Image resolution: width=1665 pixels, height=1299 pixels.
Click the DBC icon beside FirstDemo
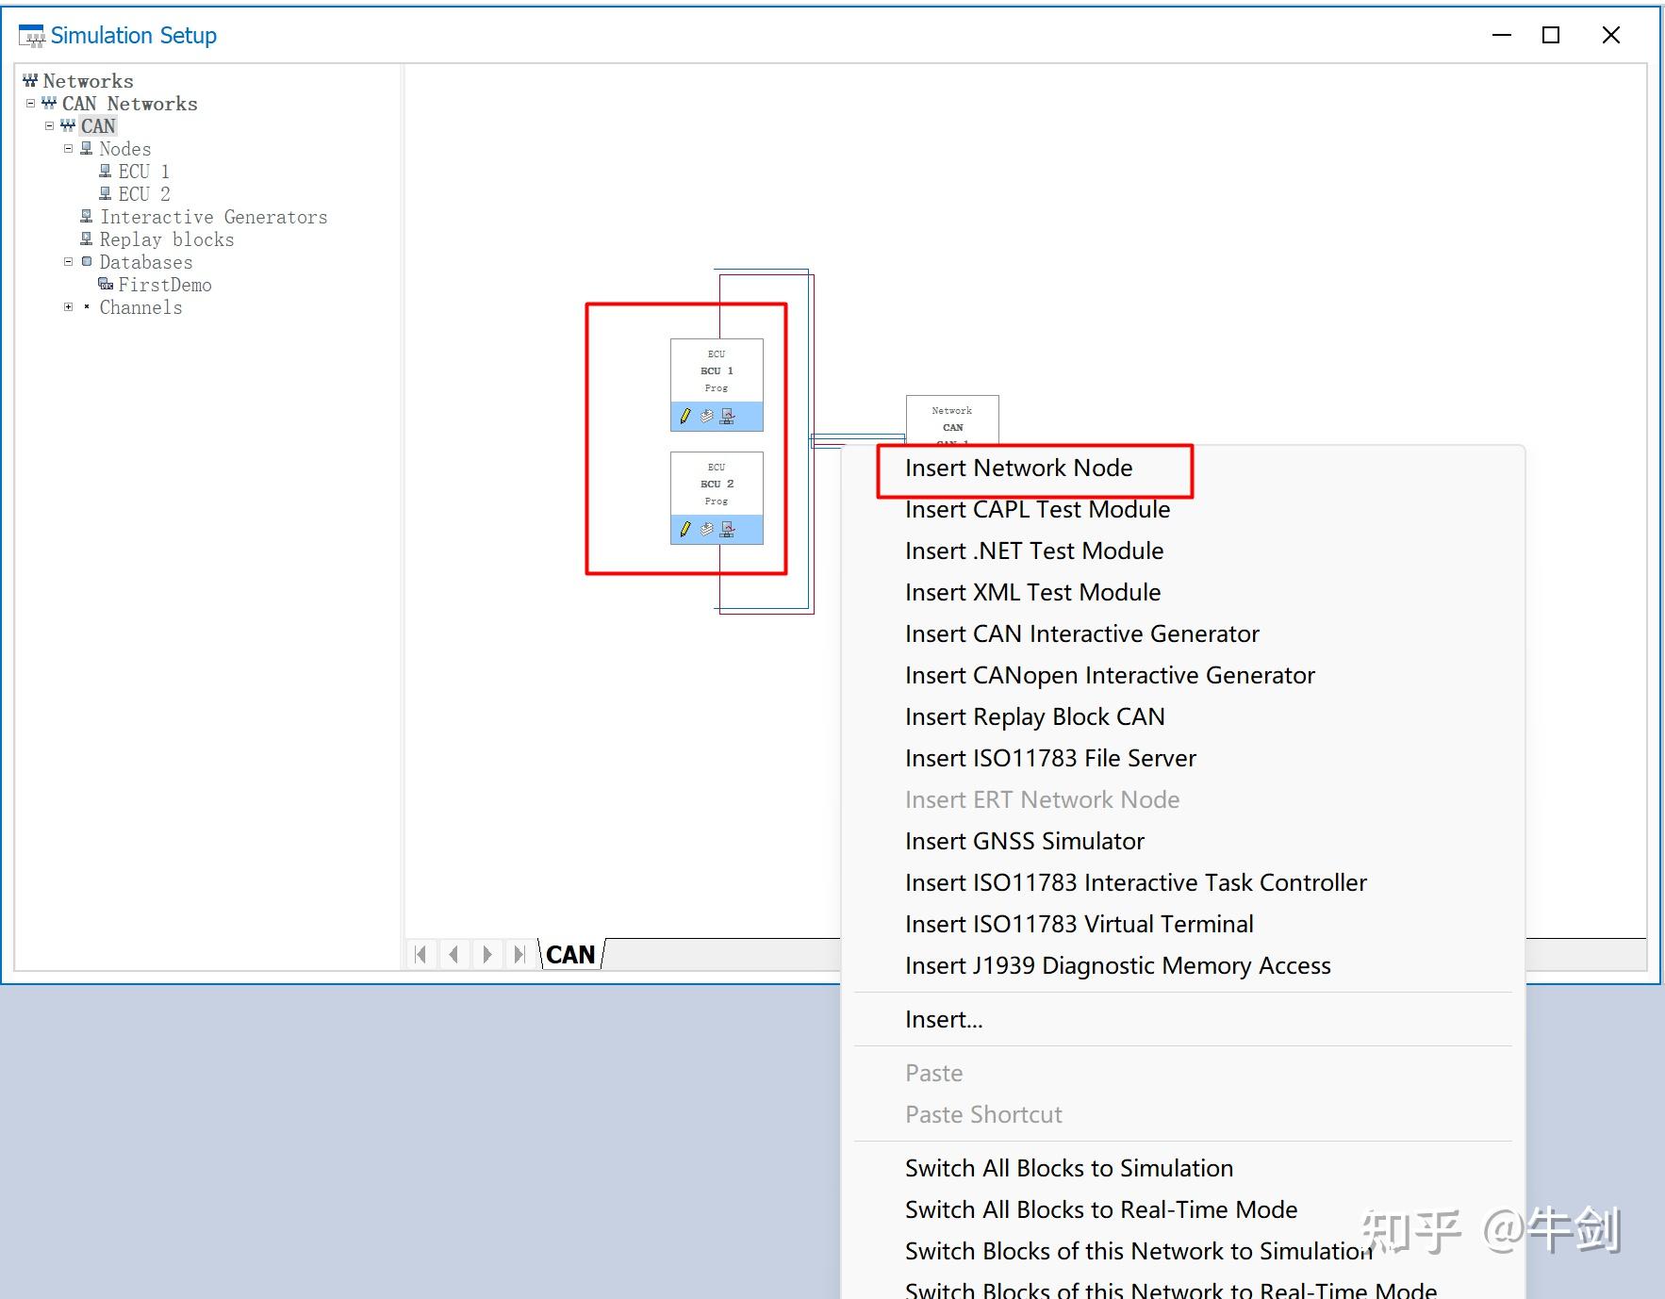[x=106, y=284]
